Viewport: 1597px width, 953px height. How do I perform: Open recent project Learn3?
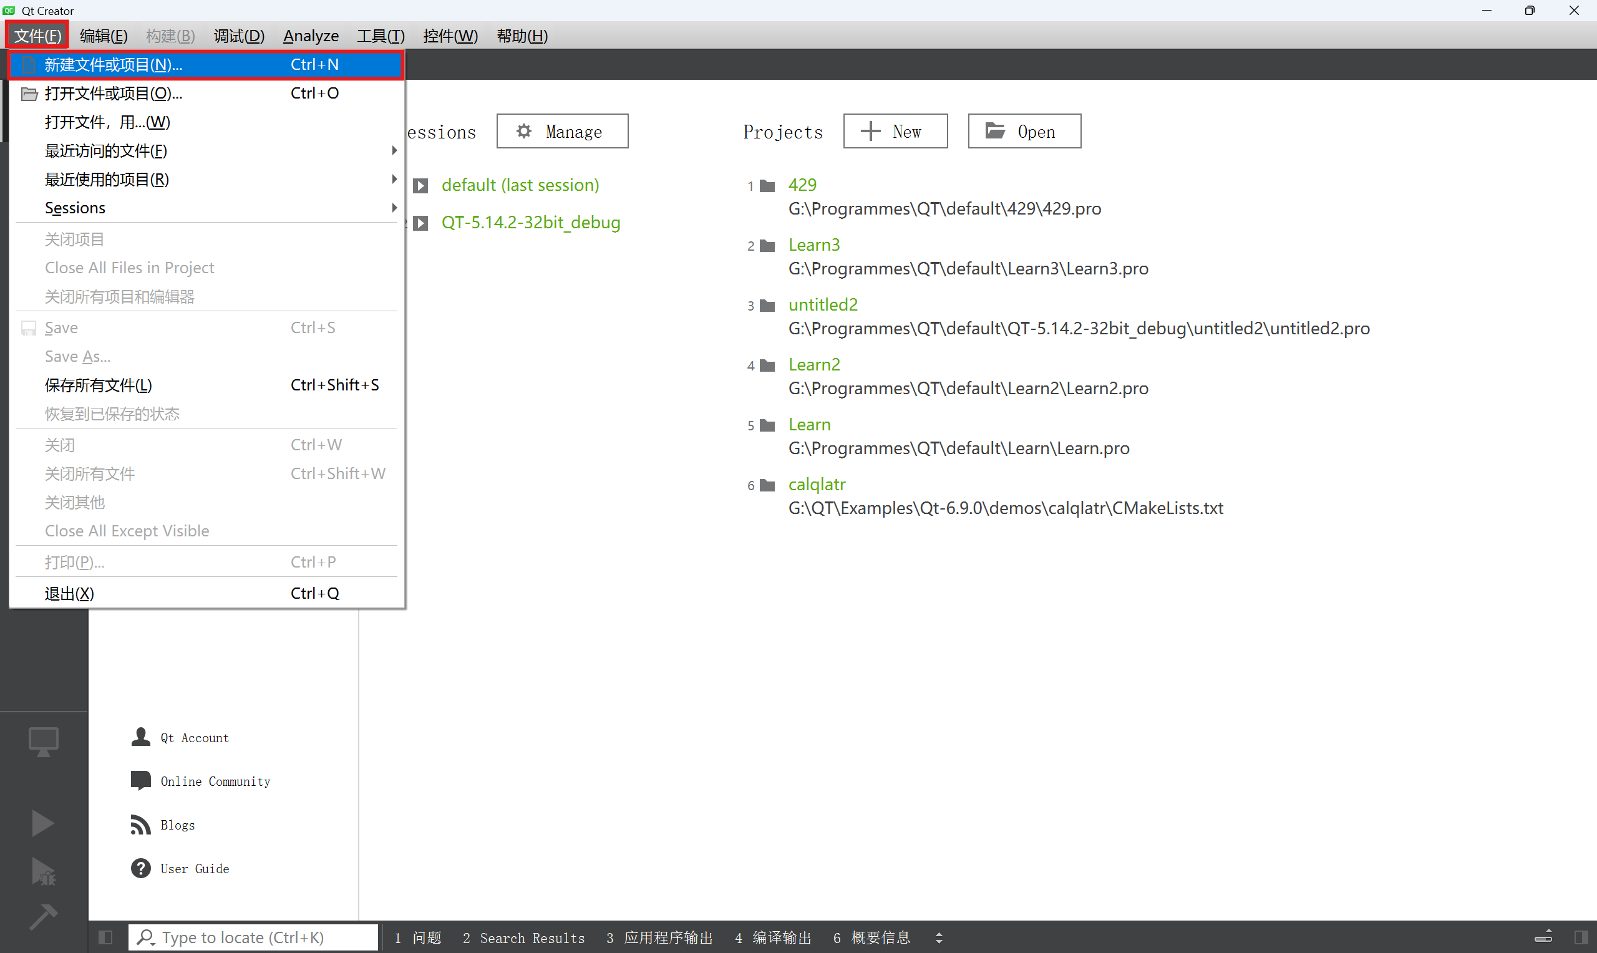(813, 244)
